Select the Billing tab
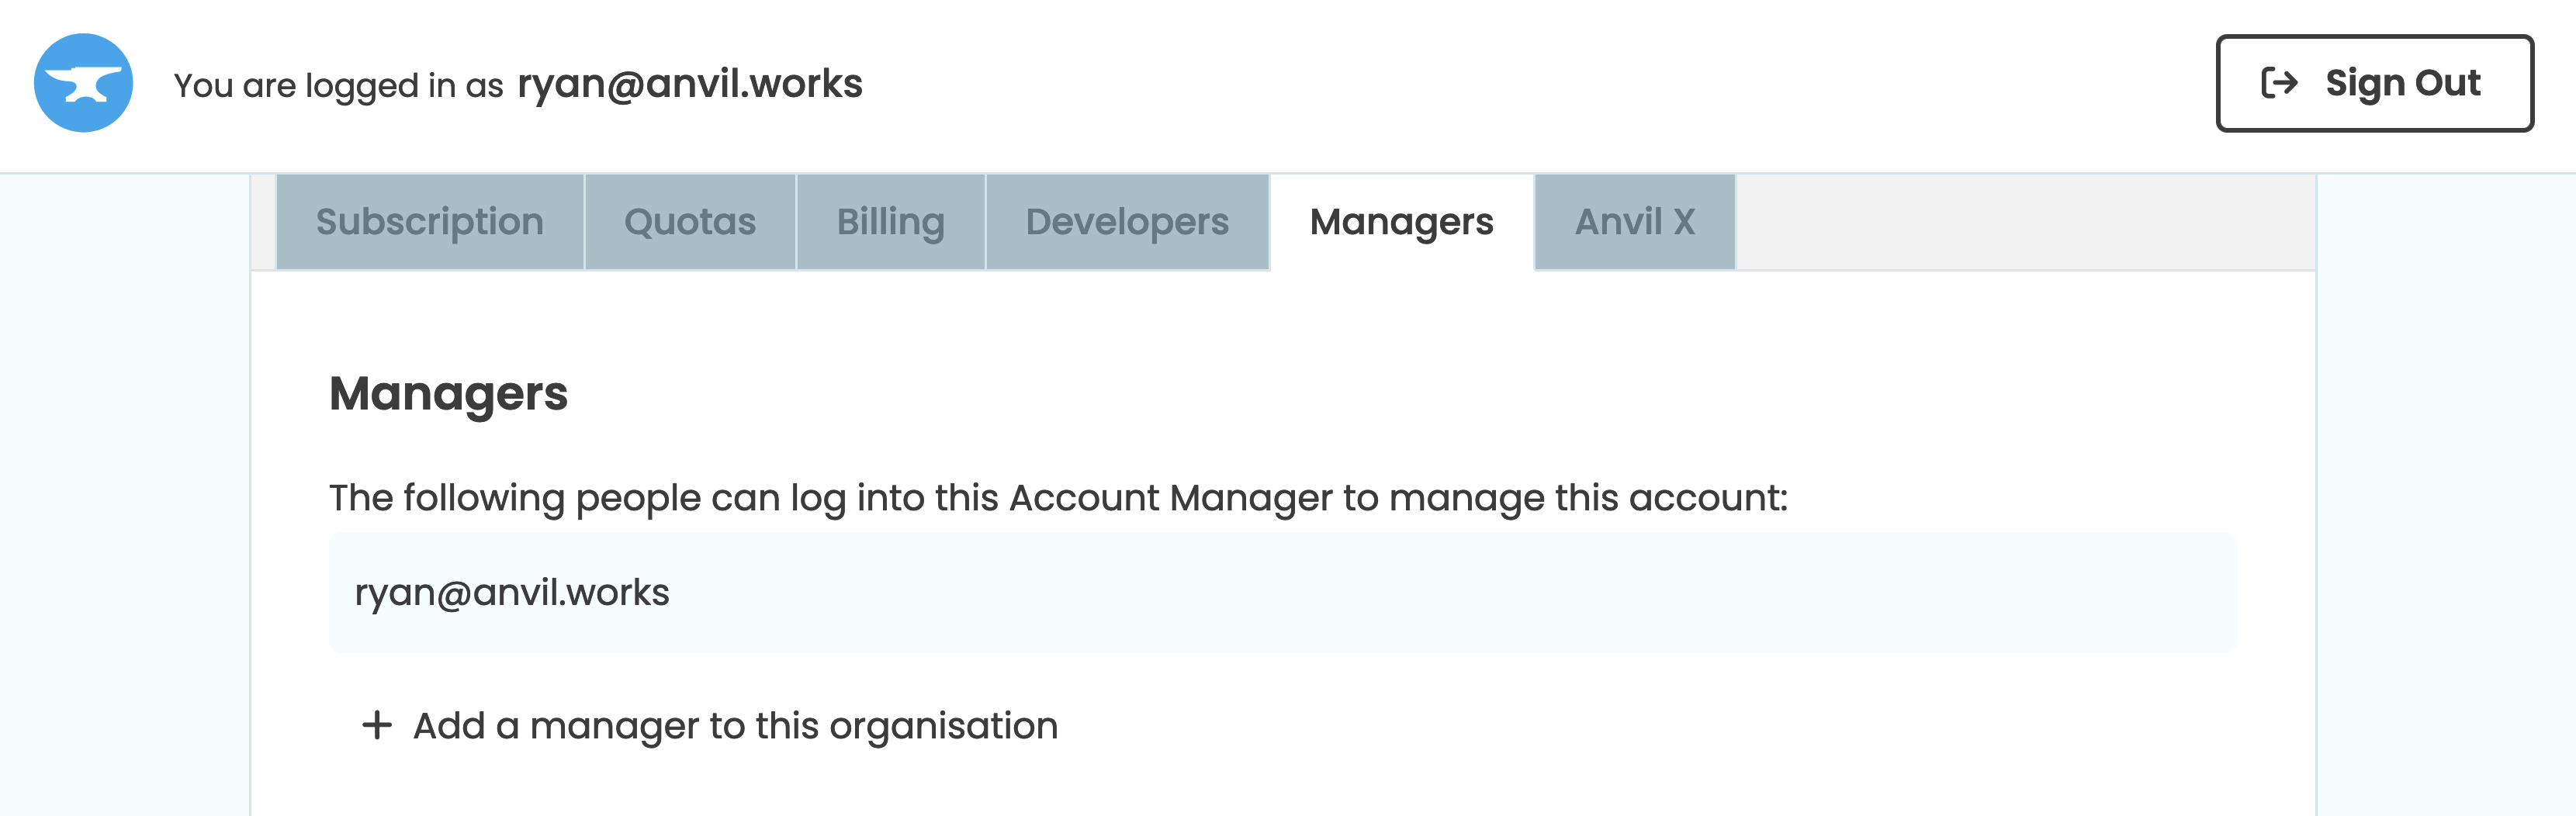The height and width of the screenshot is (816, 2576). [x=891, y=221]
